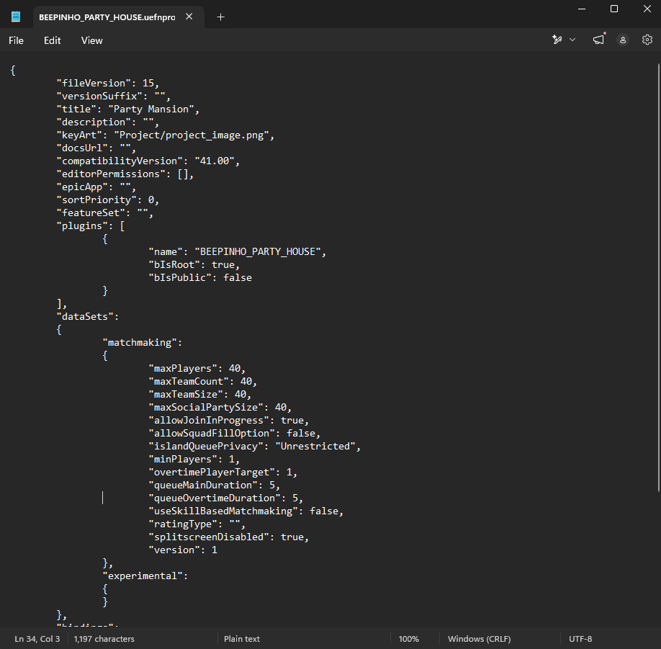The height and width of the screenshot is (649, 661).
Task: Click the "version": 1 line
Action: coord(183,550)
